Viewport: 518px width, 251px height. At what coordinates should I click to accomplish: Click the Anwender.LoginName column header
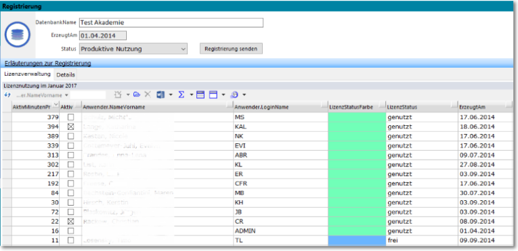click(x=280, y=107)
